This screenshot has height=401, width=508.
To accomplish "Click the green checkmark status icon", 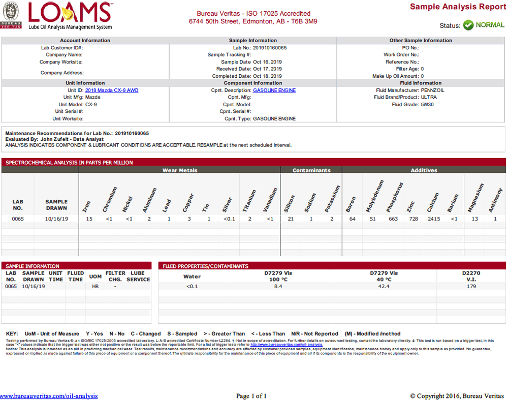I will point(468,25).
